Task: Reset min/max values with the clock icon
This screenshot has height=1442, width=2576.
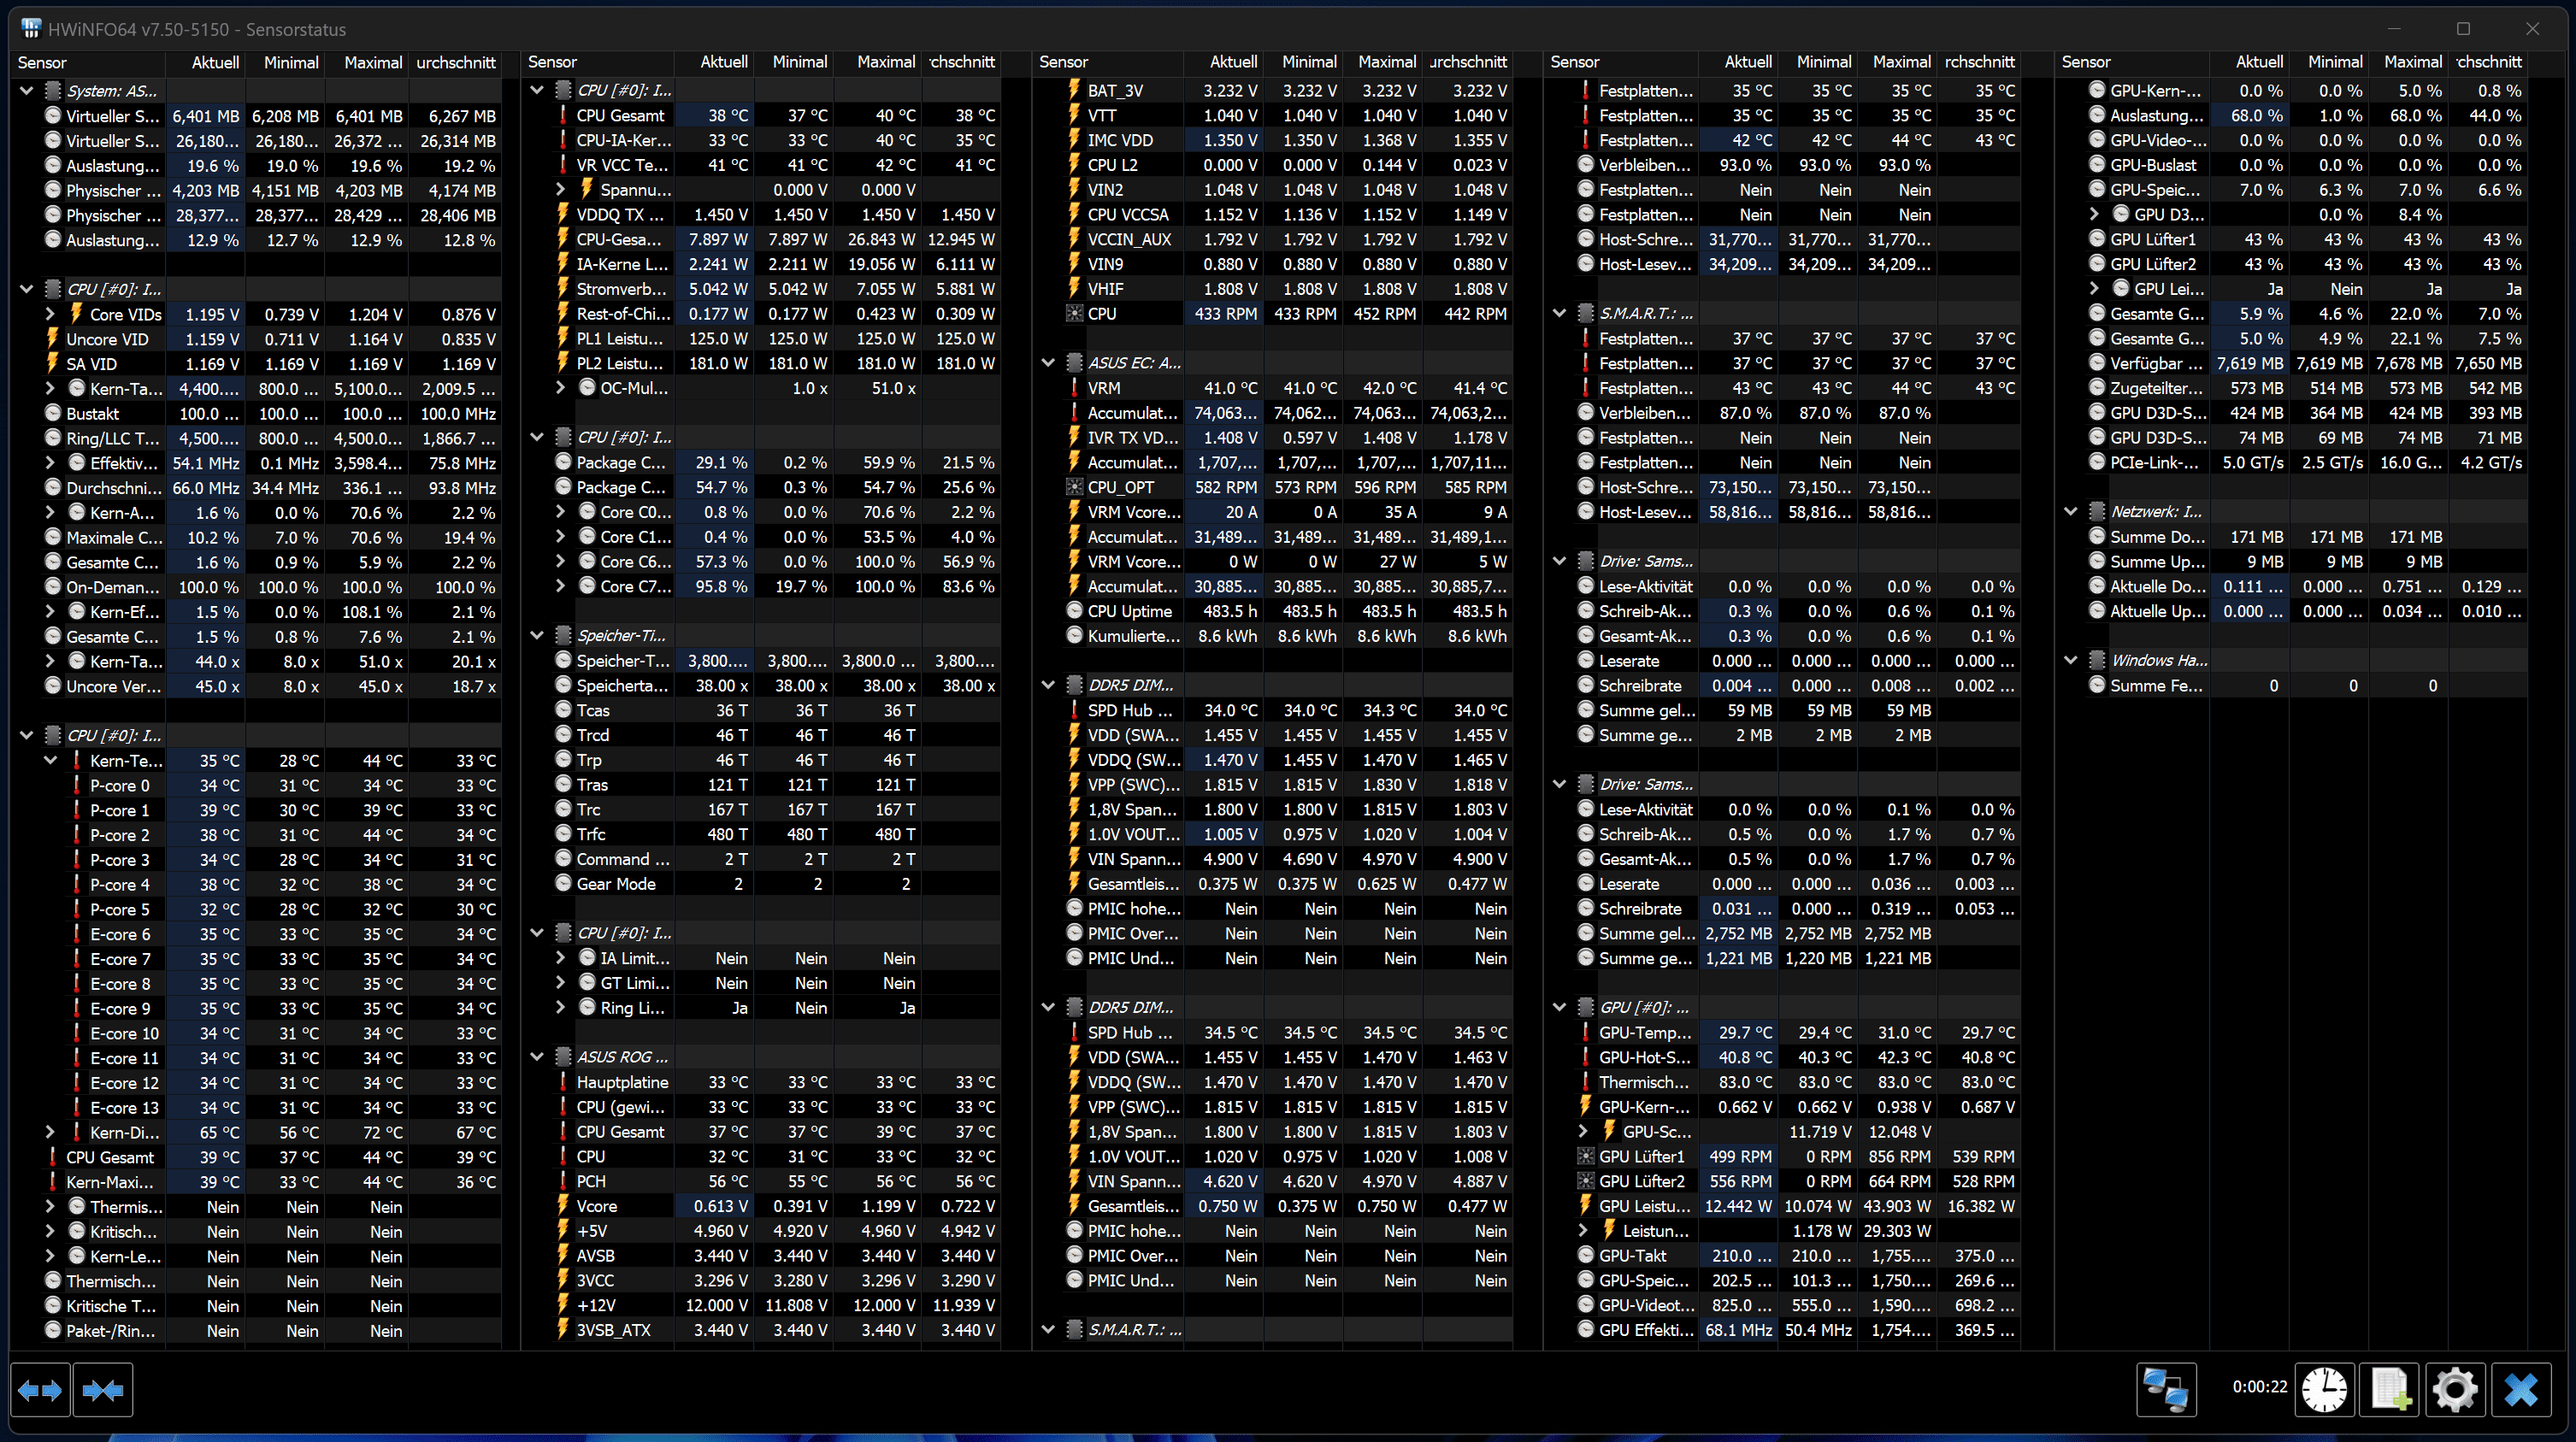Action: tap(2324, 1390)
